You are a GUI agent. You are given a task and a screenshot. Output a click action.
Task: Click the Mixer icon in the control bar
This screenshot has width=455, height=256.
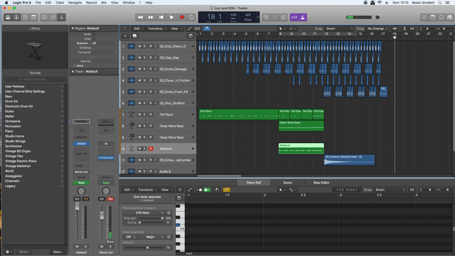click(53, 17)
